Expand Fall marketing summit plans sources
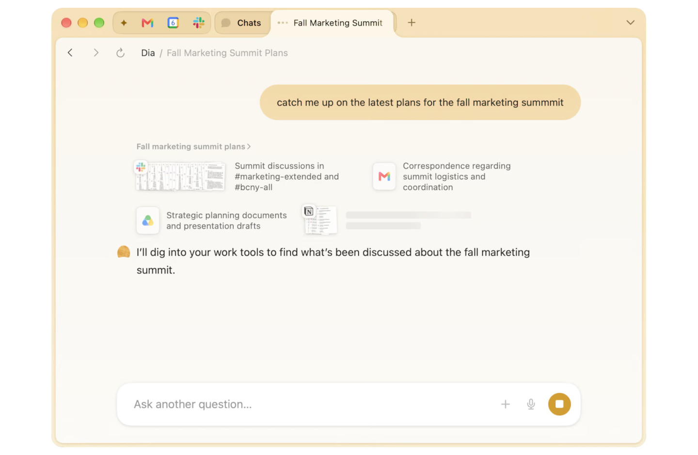The height and width of the screenshot is (455, 698). click(x=193, y=147)
